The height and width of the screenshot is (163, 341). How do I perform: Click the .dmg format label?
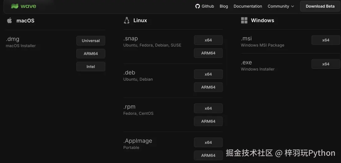[13, 39]
